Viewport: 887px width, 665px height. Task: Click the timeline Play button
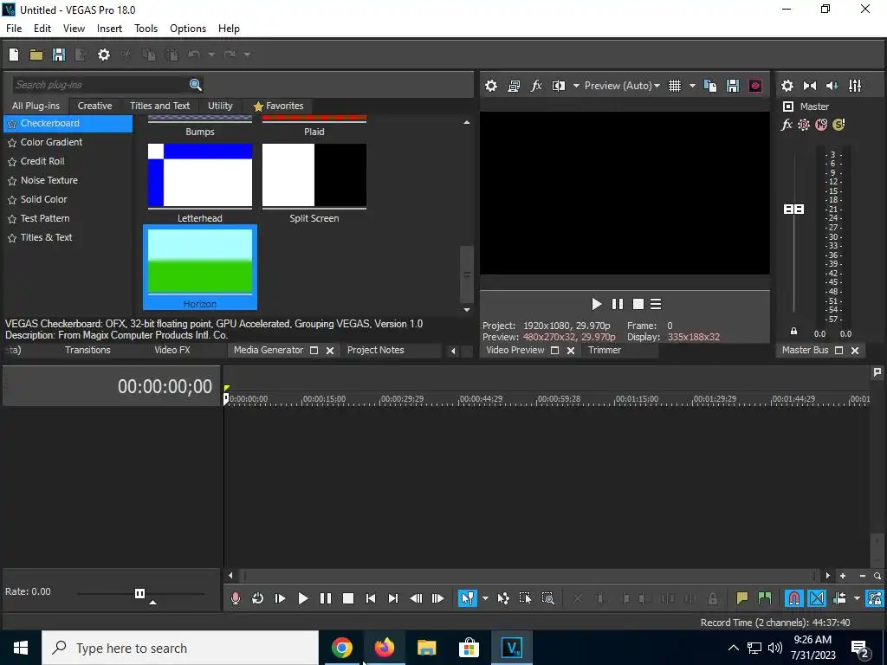302,598
